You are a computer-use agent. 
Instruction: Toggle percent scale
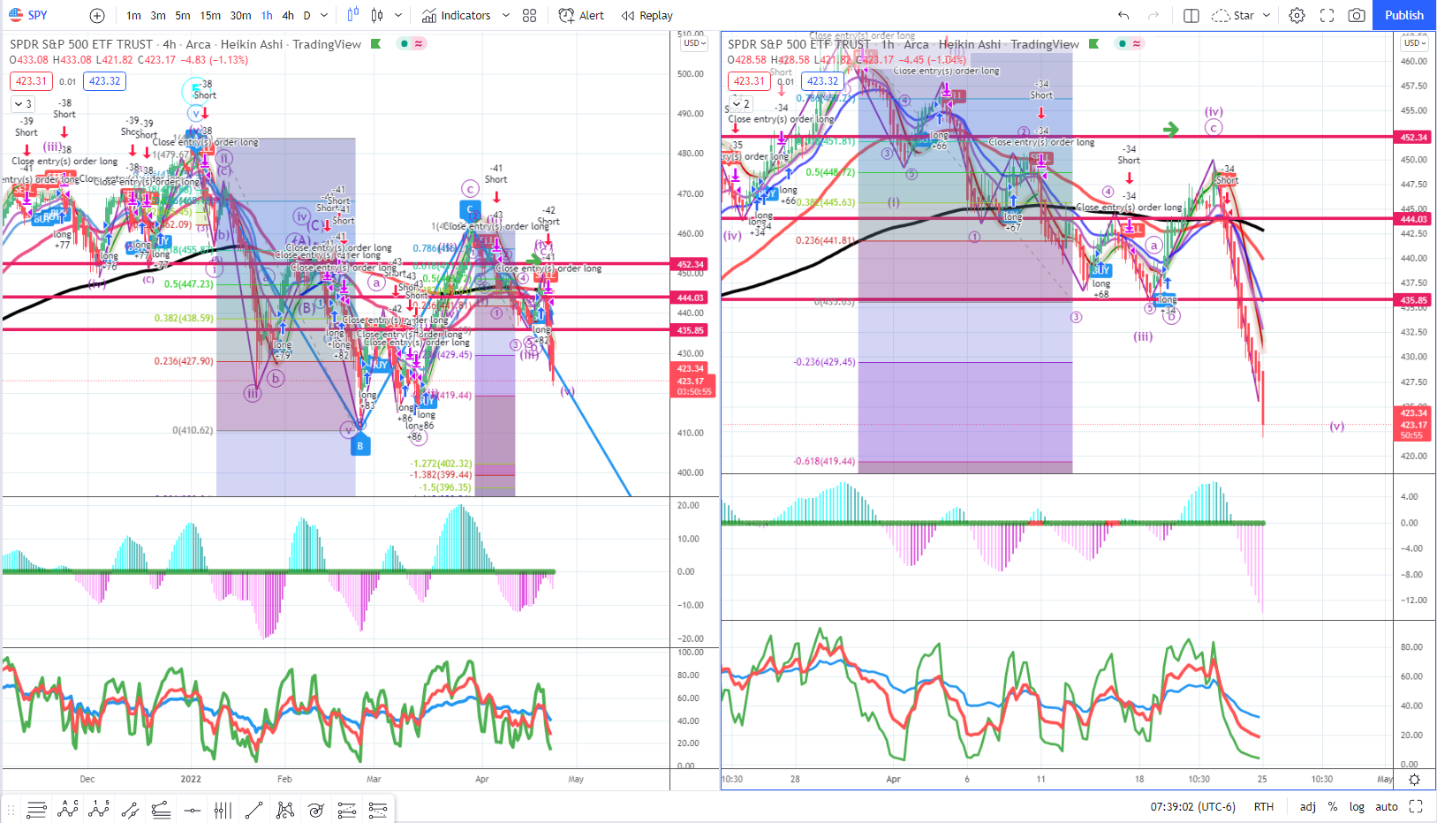click(1333, 807)
